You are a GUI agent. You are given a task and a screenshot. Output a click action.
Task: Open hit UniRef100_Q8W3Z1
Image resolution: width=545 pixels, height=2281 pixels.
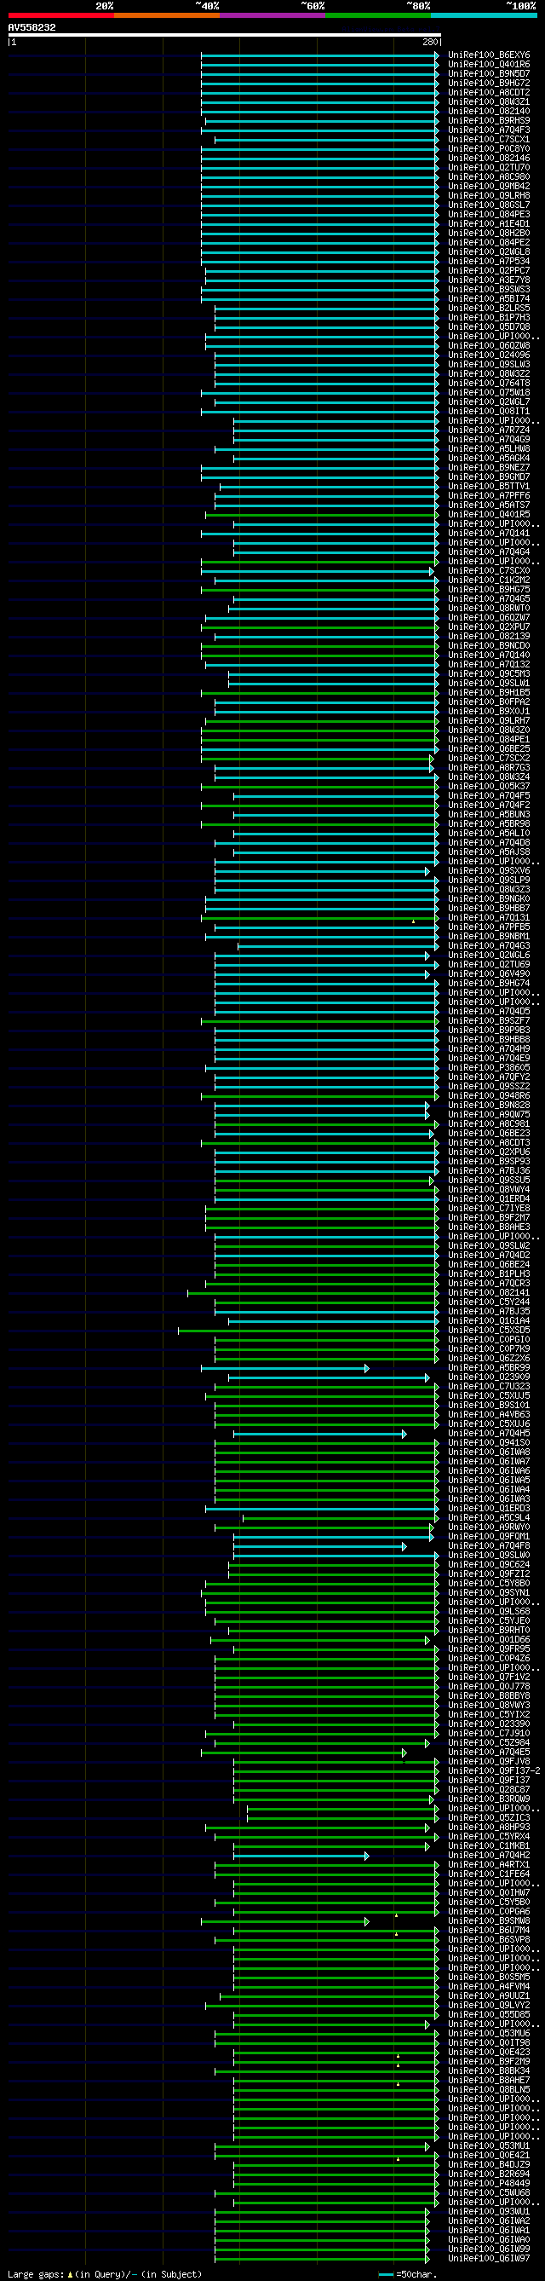(490, 101)
